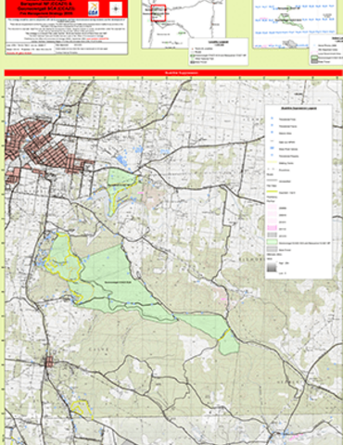Select the red rectangle on the locality map
Viewport: 343px width, 445px height.
click(159, 13)
